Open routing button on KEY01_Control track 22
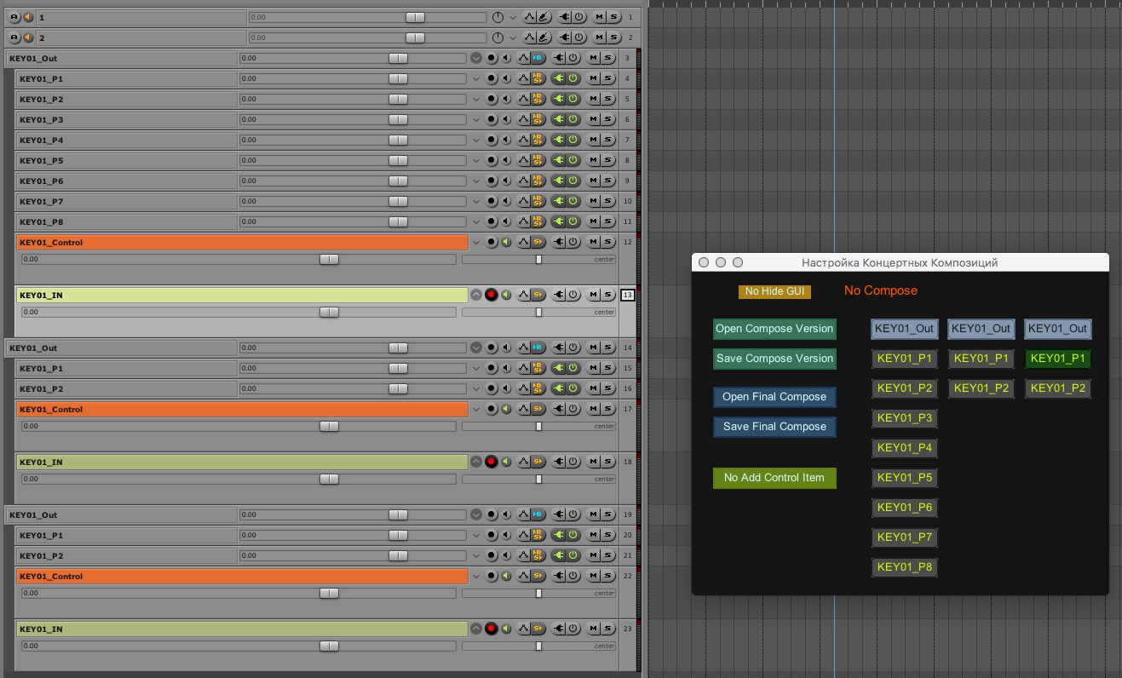This screenshot has width=1122, height=678. point(538,576)
